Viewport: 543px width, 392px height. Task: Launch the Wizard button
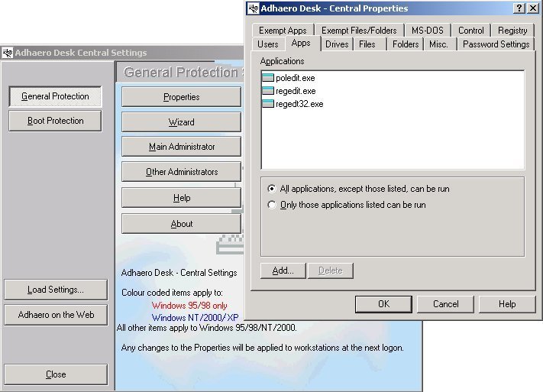tap(182, 122)
